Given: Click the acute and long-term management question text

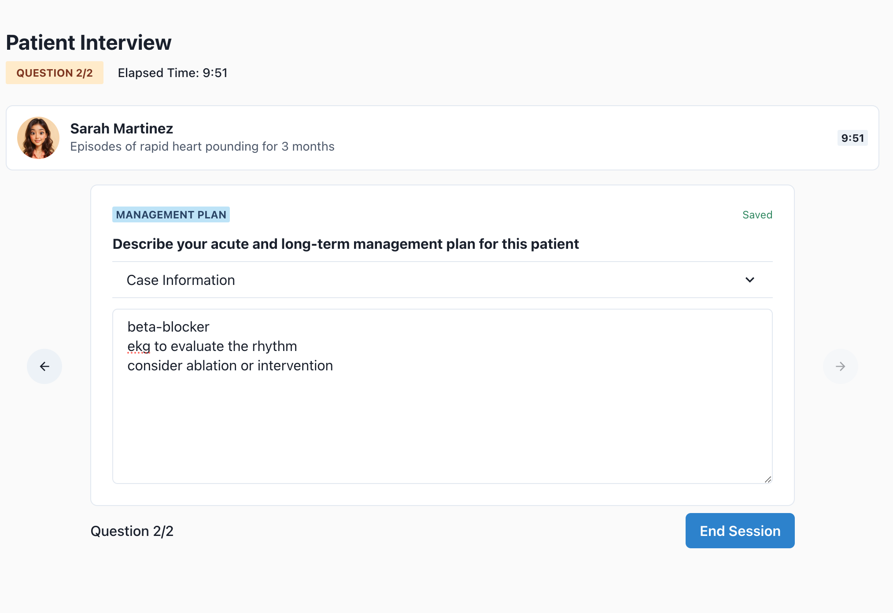Looking at the screenshot, I should coord(346,244).
